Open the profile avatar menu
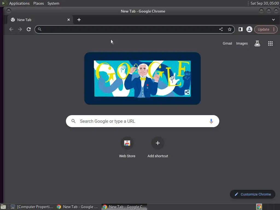This screenshot has width=280, height=210. [249, 29]
